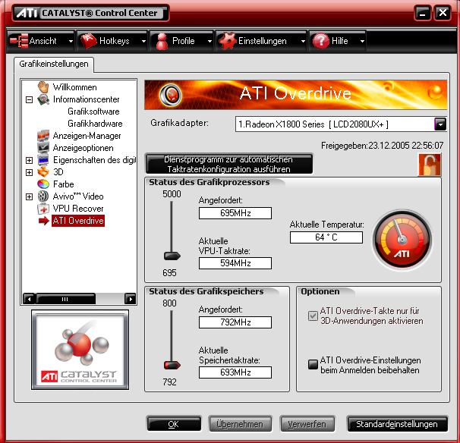The width and height of the screenshot is (460, 443).
Task: Select Farbe in the tree
Action: click(x=63, y=184)
